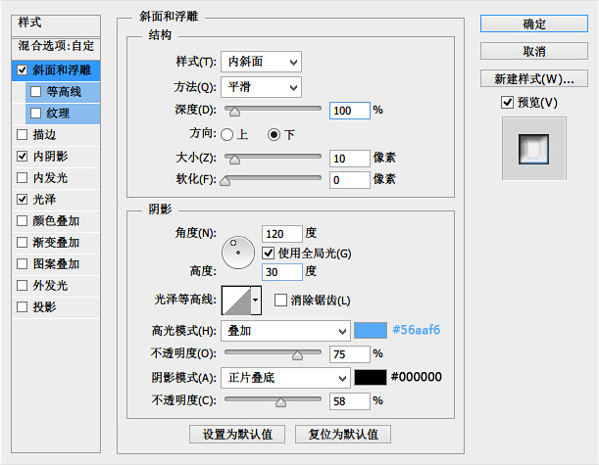Enable the 描边 checkbox

click(x=23, y=135)
